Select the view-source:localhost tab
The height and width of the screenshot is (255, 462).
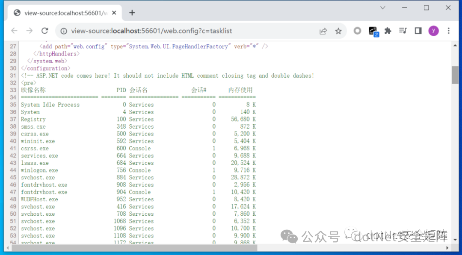coord(65,13)
